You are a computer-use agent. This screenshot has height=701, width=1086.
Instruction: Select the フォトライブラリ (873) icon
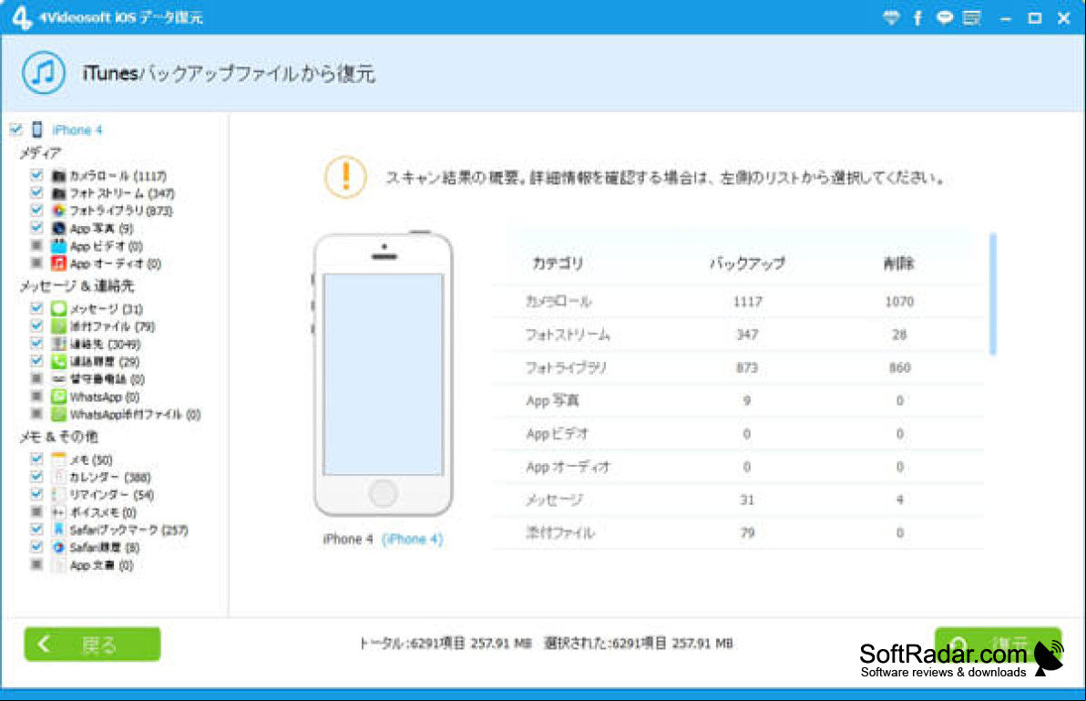(59, 211)
